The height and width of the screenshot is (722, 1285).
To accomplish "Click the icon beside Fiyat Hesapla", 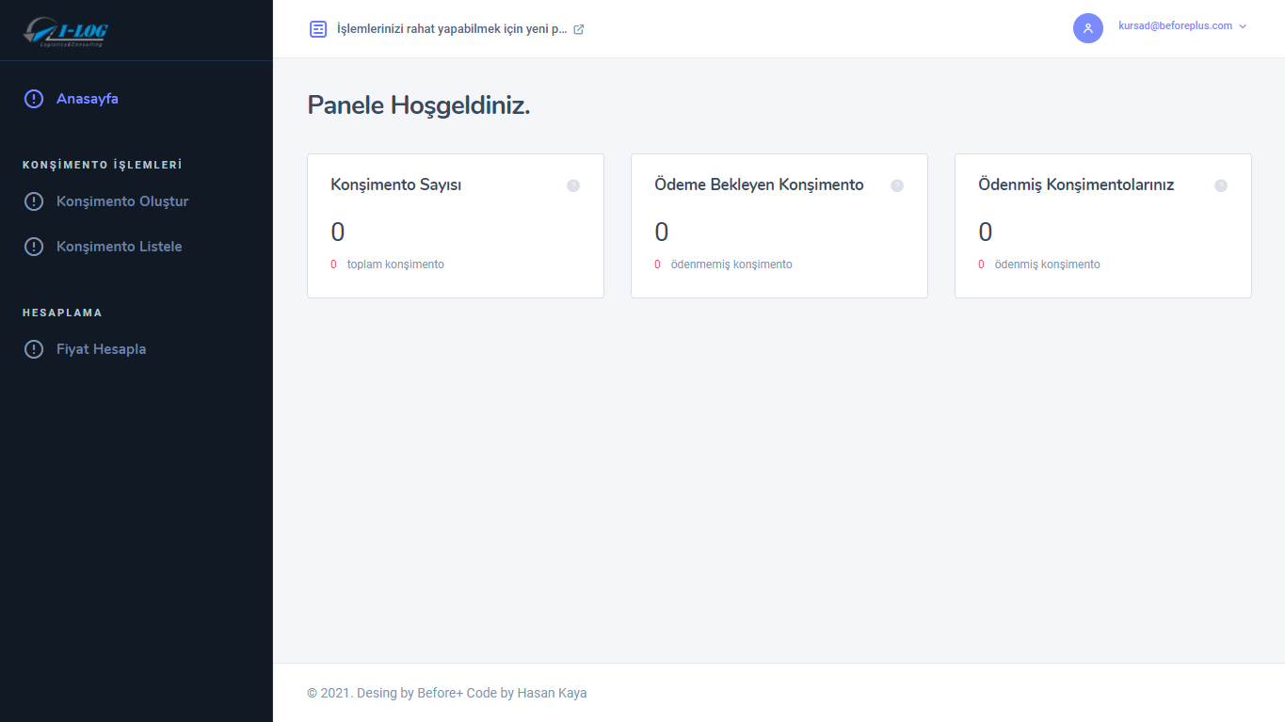I will 34,349.
